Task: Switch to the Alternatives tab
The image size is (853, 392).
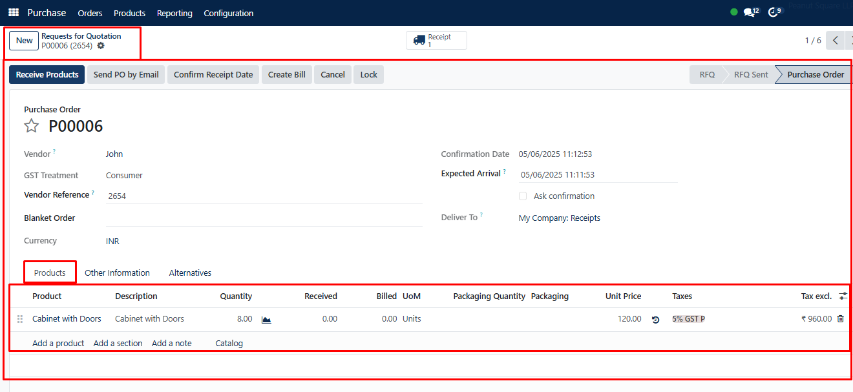Action: [x=190, y=273]
